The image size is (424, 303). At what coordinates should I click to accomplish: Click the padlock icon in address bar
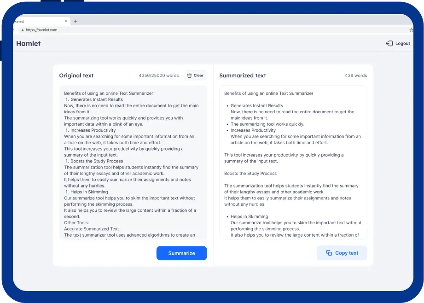click(22, 30)
